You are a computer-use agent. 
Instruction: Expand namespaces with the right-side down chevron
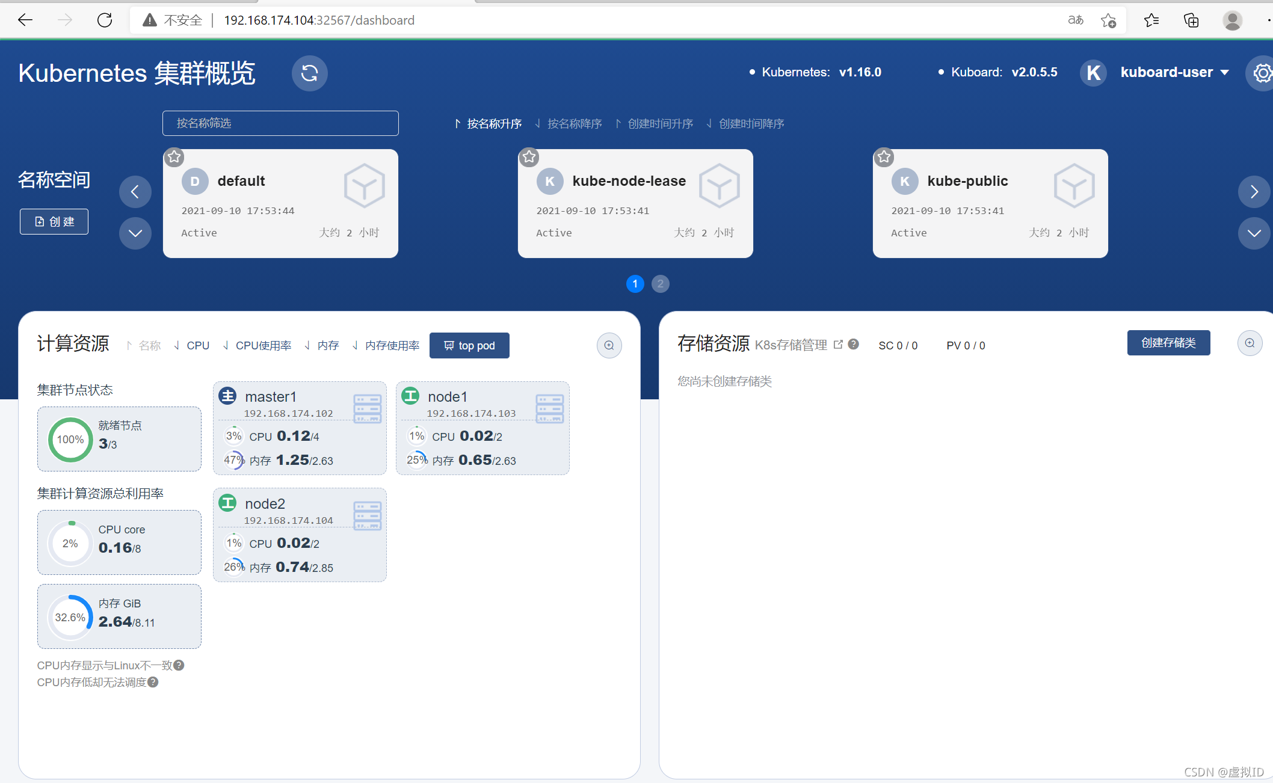(1254, 233)
